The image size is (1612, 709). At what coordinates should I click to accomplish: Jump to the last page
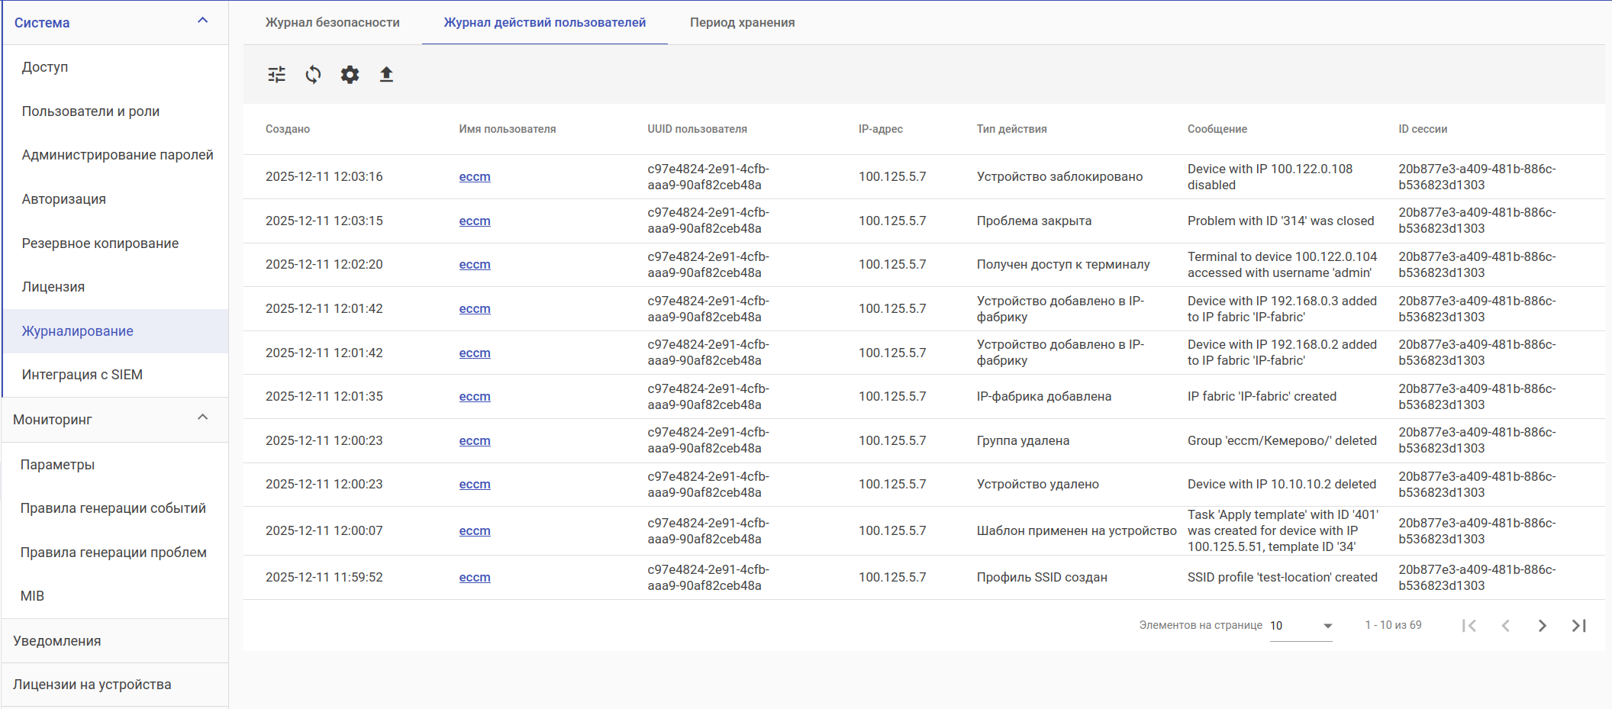point(1578,626)
